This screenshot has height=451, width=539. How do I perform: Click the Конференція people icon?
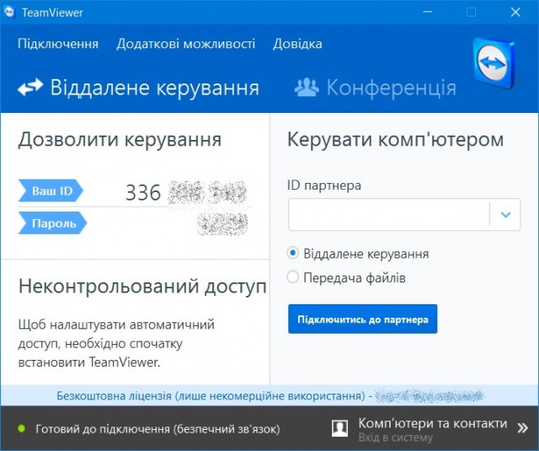pos(307,88)
